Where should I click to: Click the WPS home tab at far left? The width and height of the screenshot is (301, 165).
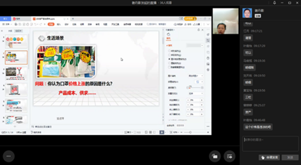[x=5, y=19]
